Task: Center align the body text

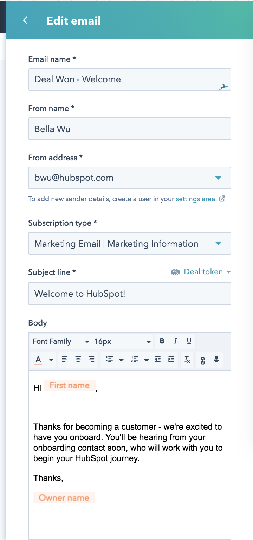Action: click(x=78, y=360)
